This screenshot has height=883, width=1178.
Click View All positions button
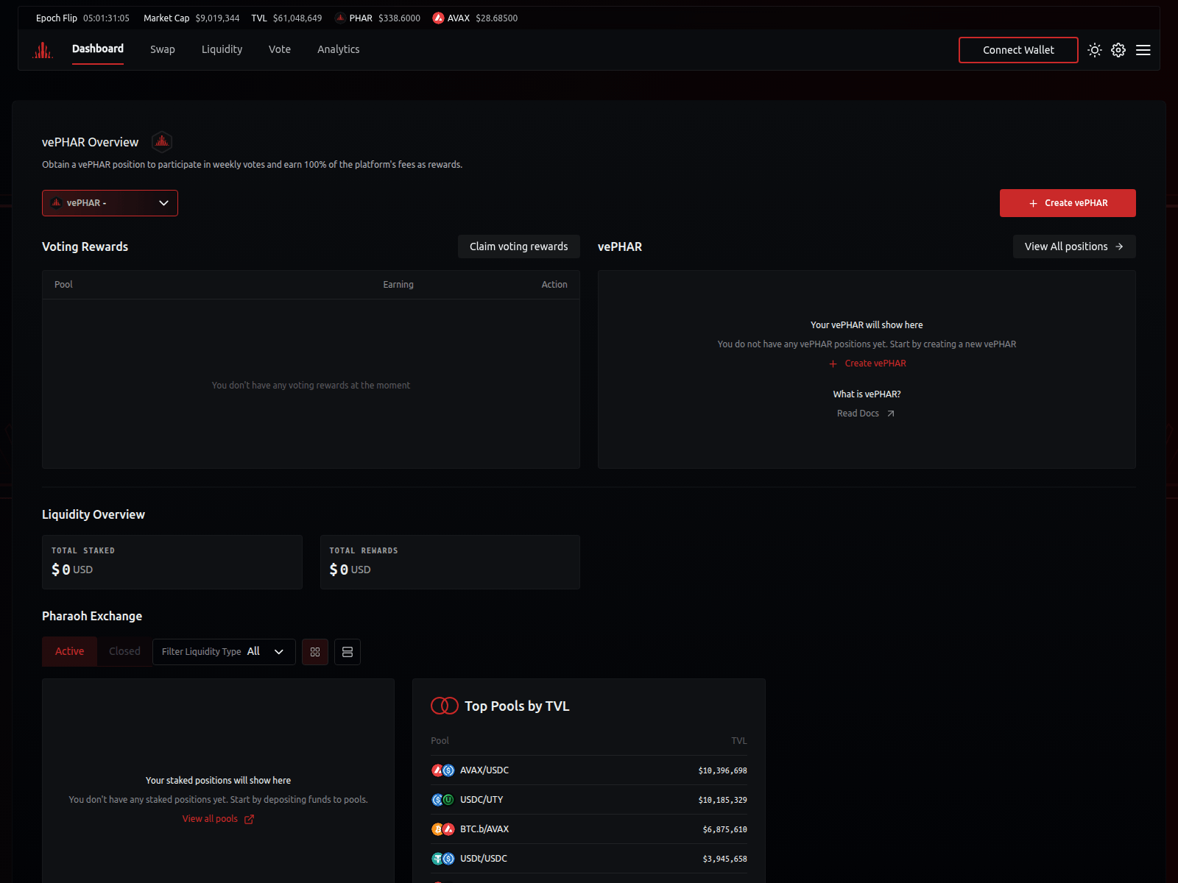1074,247
